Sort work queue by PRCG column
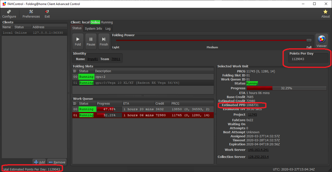This screenshot has width=332, height=172. (x=192, y=104)
